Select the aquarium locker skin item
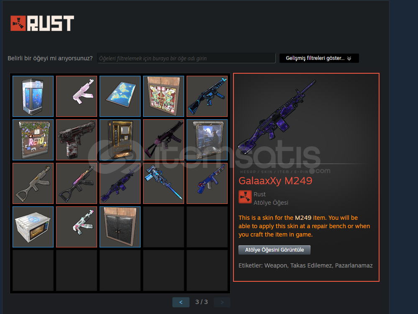The width and height of the screenshot is (418, 314). pos(33,96)
